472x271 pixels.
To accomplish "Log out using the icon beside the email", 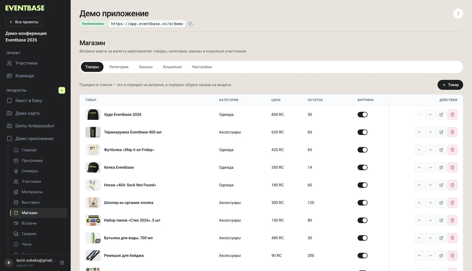I will click(62, 262).
